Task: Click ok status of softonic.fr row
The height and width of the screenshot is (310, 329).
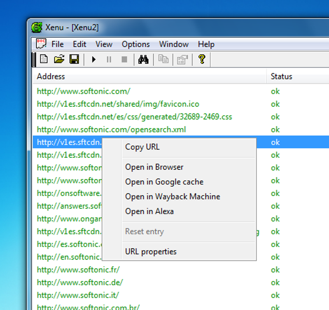Action: point(275,270)
